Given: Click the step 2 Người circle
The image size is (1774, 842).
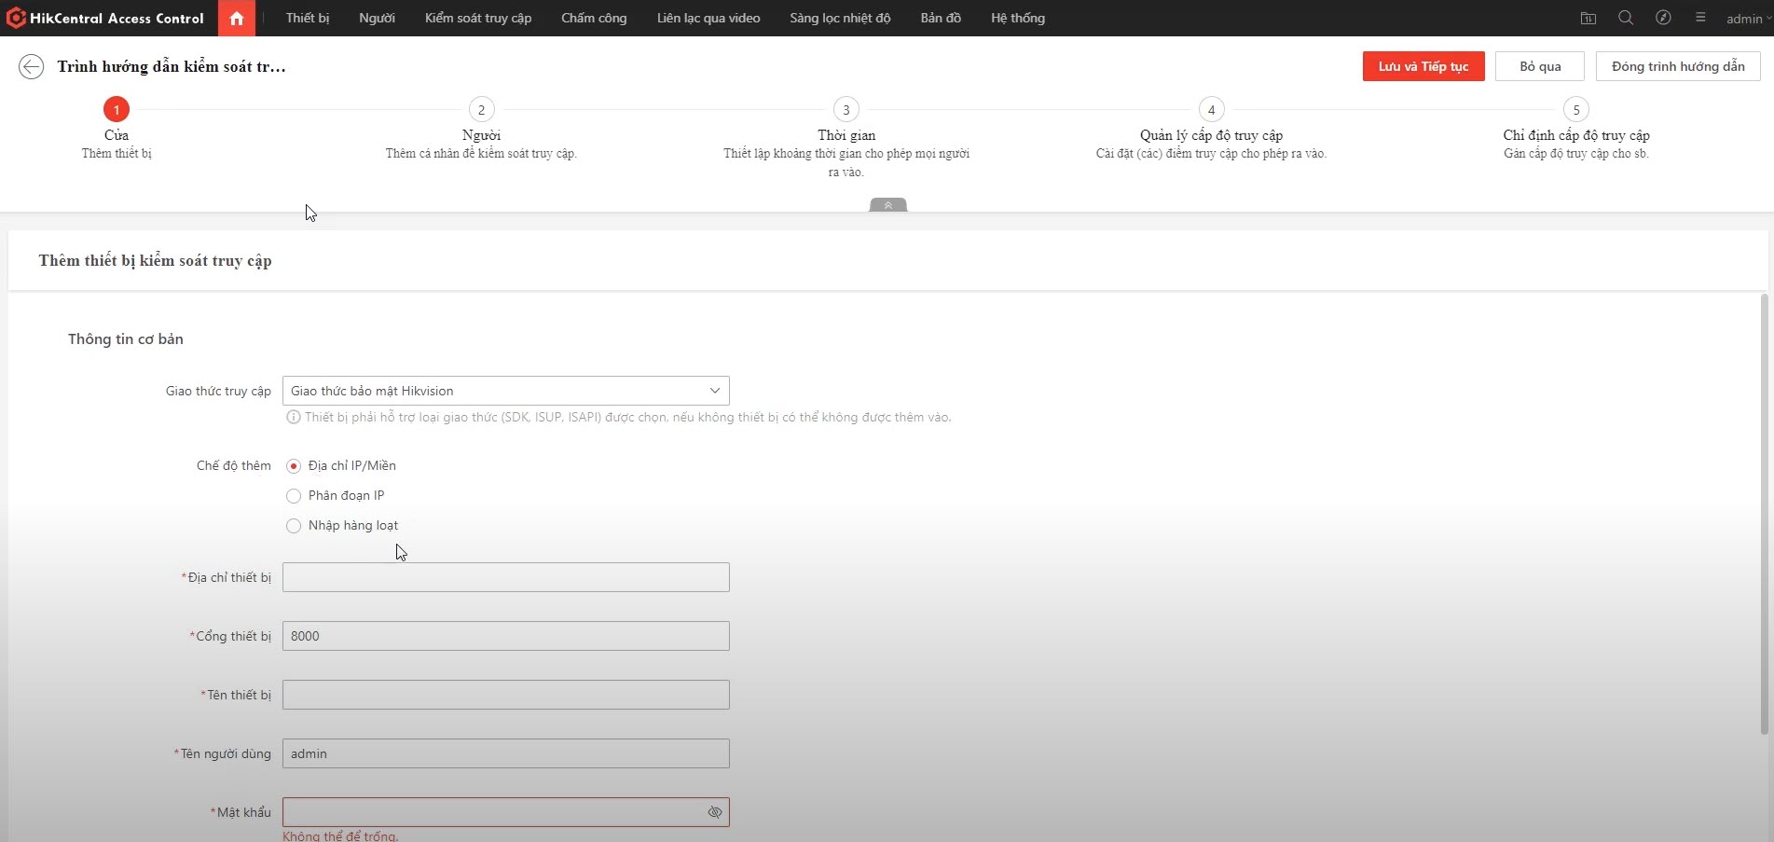Looking at the screenshot, I should (x=481, y=109).
